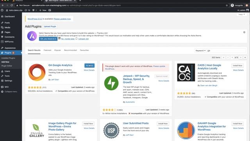Open pending updates counter in the admin bar

(27, 10)
